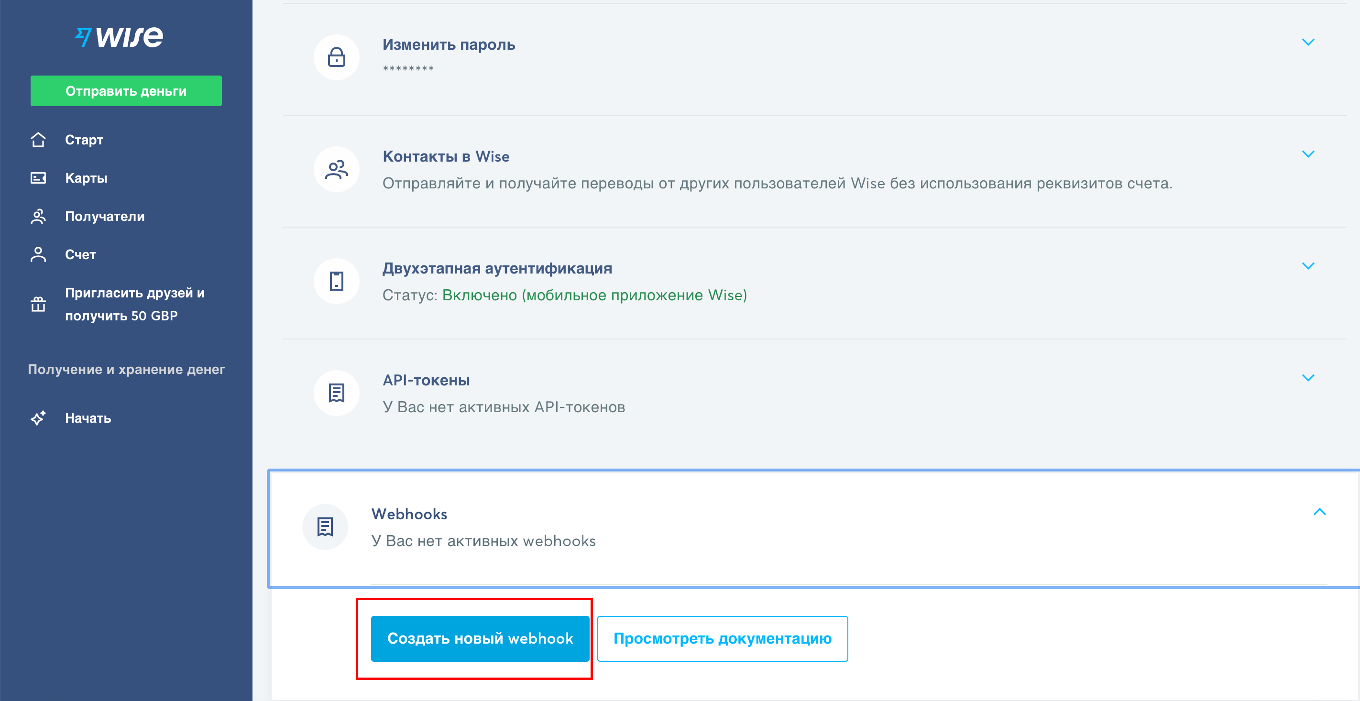Open the Старт home icon
Viewport: 1360px width, 701px height.
(38, 140)
